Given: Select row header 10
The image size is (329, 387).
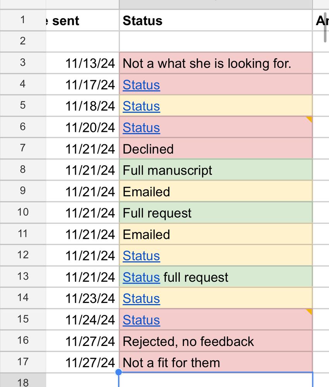Looking at the screenshot, I should [x=23, y=212].
